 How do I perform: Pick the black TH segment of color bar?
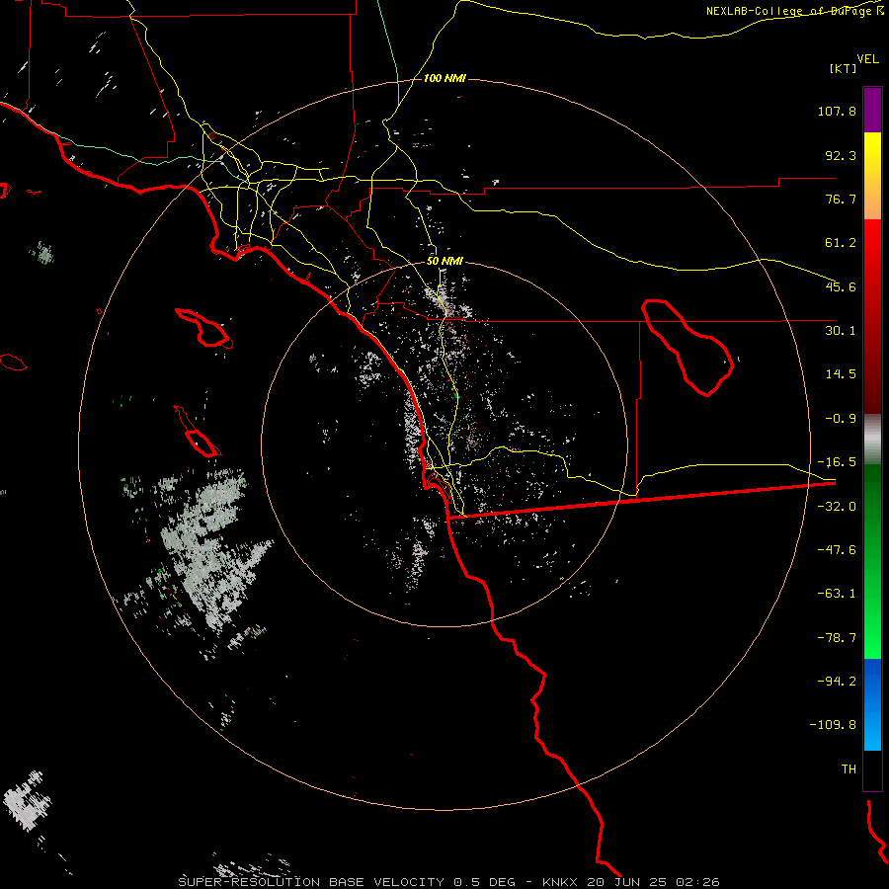pos(872,770)
